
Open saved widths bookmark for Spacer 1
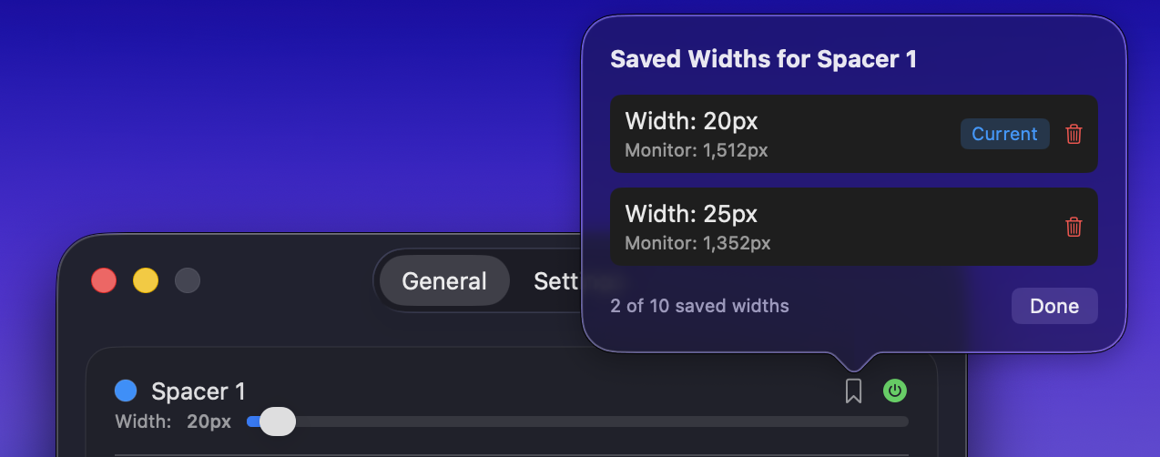pos(853,391)
